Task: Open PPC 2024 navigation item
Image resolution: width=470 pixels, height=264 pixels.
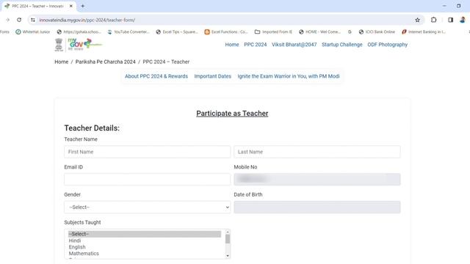Action: click(x=255, y=45)
